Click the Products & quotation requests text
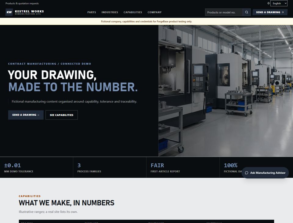This screenshot has height=223, width=293. pos(22,3)
